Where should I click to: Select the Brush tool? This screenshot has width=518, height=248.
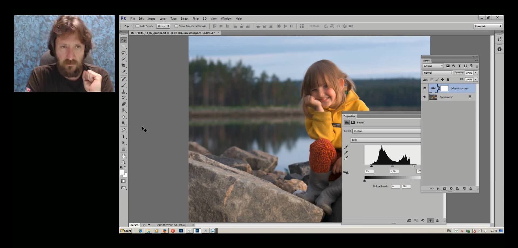124,85
